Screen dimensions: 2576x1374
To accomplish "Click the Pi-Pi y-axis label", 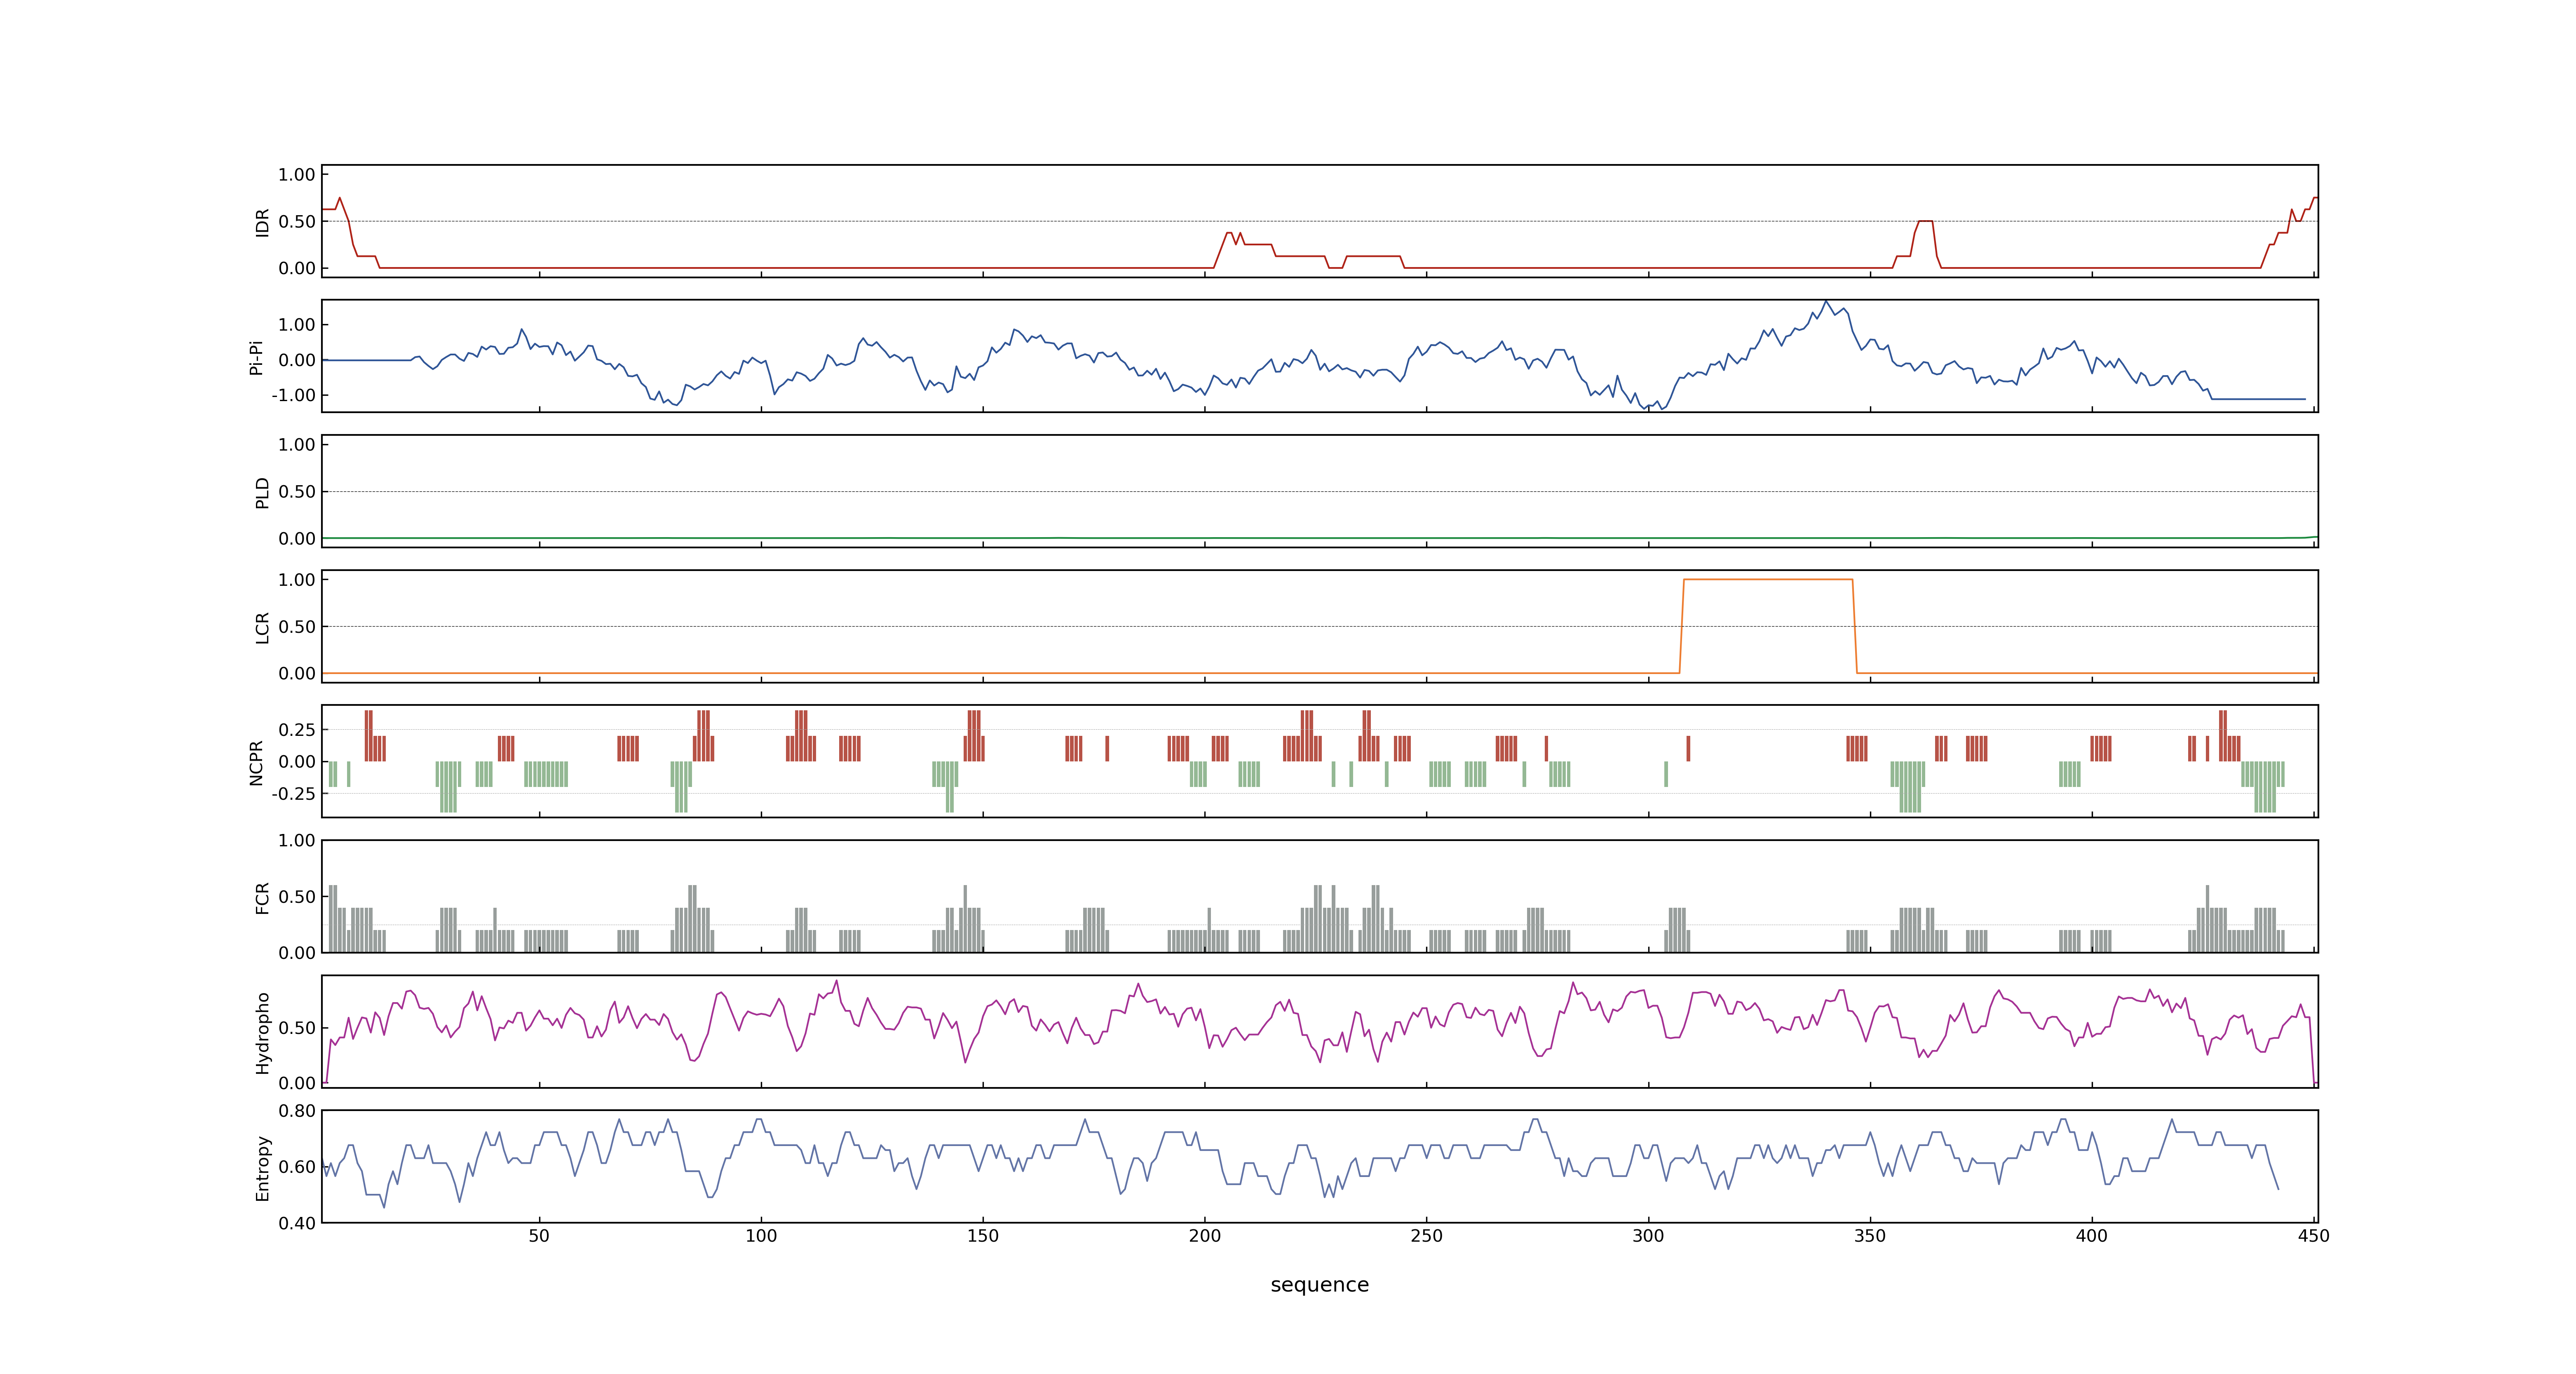I will (x=256, y=357).
